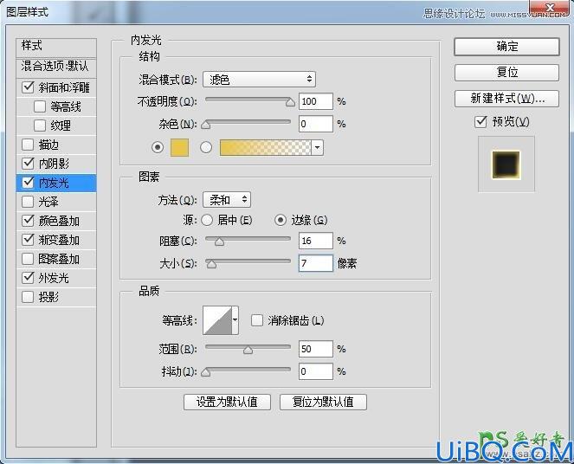Click the 抖动 jitter slider handle

pyautogui.click(x=206, y=372)
